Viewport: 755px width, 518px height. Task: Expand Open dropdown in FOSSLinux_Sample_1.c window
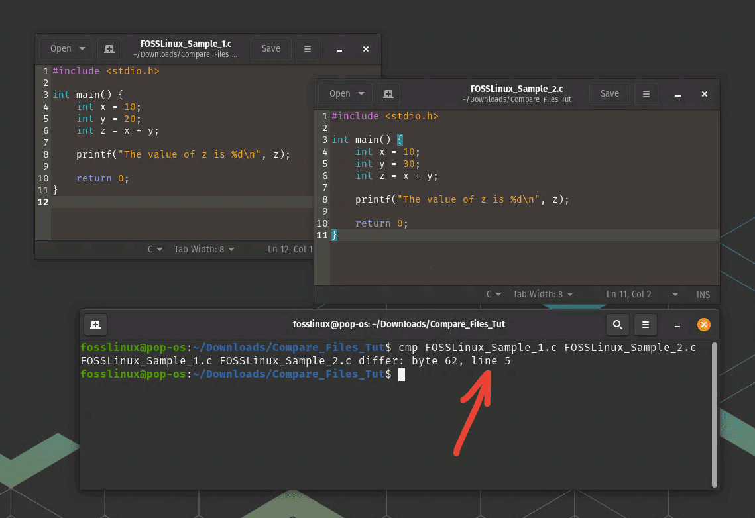click(67, 49)
